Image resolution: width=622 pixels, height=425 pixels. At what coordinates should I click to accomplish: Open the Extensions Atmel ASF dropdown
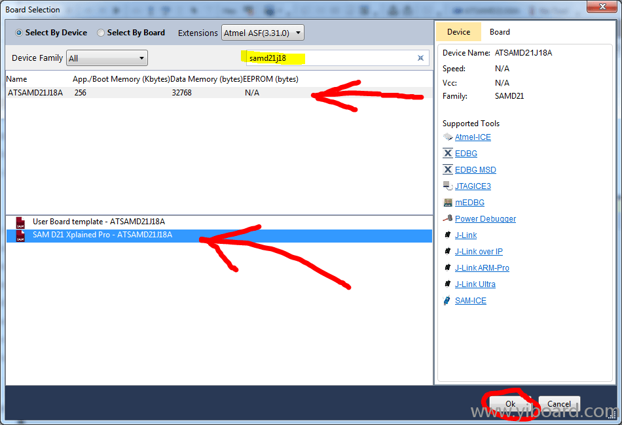pos(263,33)
